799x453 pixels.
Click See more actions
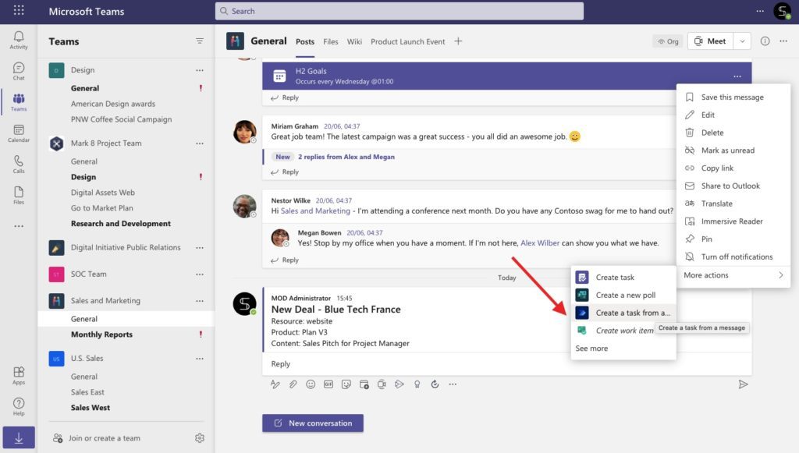[591, 349]
